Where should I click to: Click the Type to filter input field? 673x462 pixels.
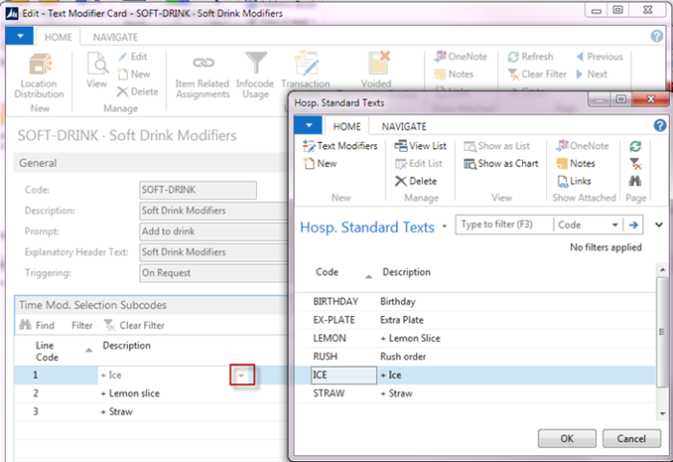[505, 225]
